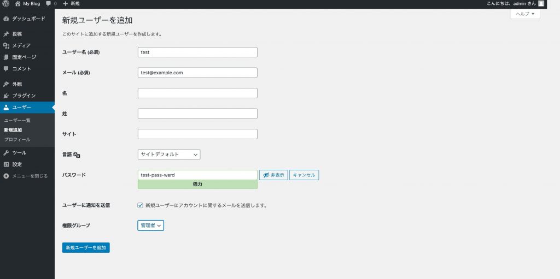Viewport: 560px width, 279px height.
Task: Open プラグイン in sidebar
Action: (24, 96)
